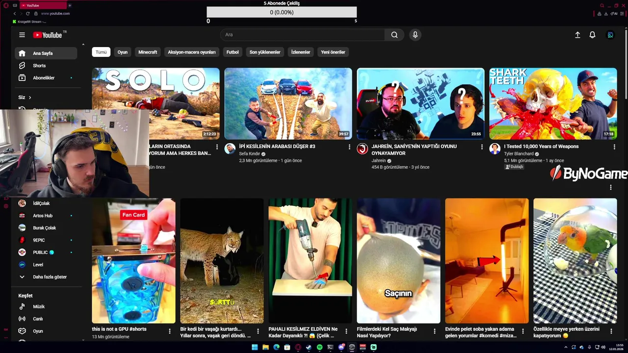628x353 pixels.
Task: Open browser tab search magnifier
Action: click(x=602, y=5)
